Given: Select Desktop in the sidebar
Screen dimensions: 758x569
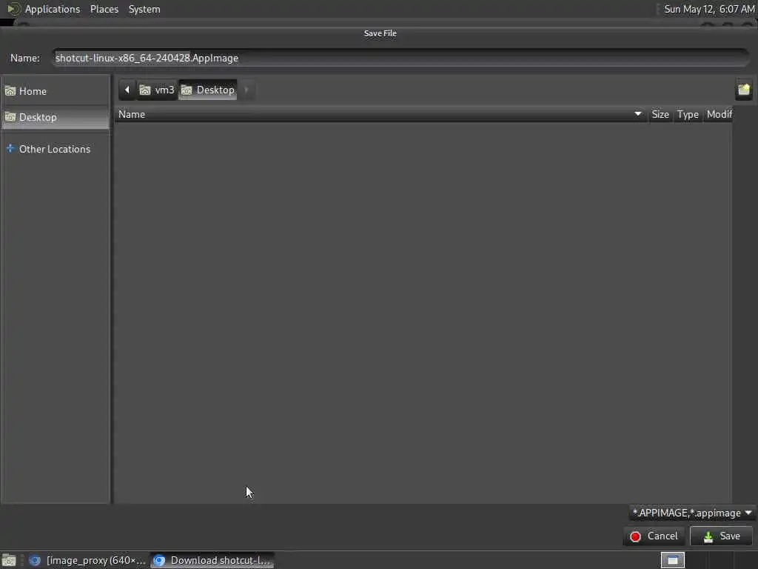Looking at the screenshot, I should pos(56,117).
